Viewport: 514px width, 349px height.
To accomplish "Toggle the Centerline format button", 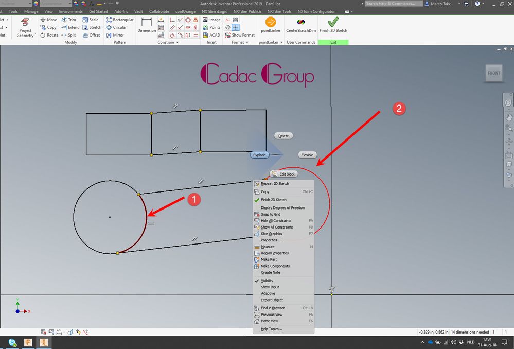I will coord(228,28).
